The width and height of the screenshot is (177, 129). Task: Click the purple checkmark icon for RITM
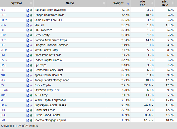[x=31, y=50]
